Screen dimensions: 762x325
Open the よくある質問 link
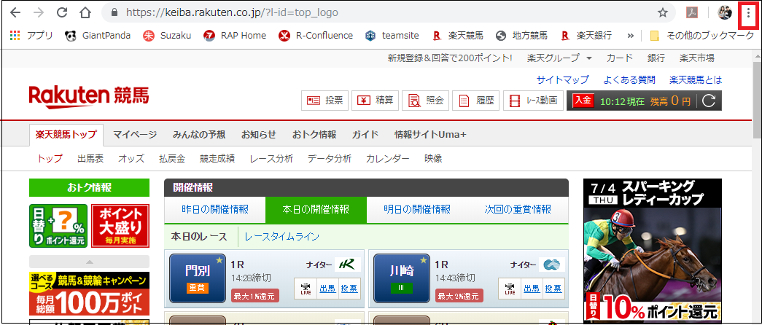(629, 79)
